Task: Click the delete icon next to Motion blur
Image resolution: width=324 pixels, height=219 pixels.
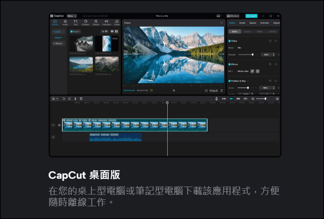Action: click(258, 71)
